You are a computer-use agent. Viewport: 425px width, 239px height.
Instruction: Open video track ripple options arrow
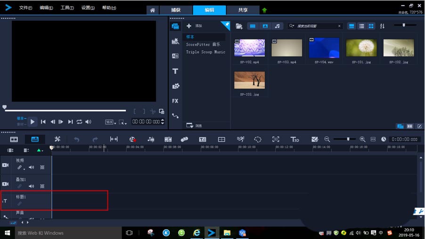coord(24,169)
